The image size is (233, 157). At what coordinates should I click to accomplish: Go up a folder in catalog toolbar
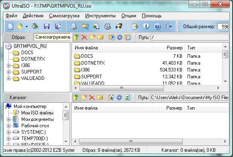click(76, 98)
